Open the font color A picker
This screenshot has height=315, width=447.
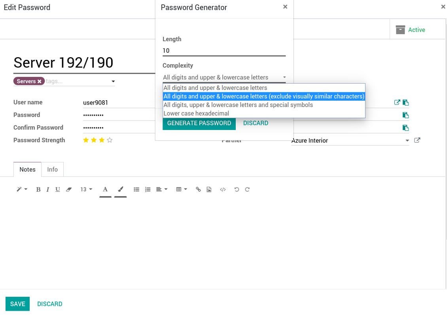point(105,189)
